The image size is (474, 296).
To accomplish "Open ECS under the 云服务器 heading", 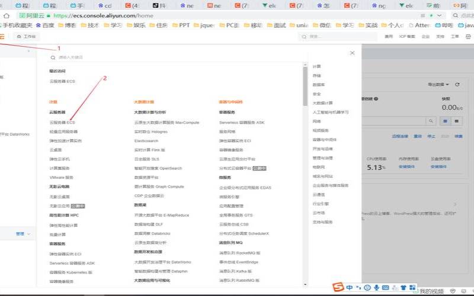I will pyautogui.click(x=62, y=123).
